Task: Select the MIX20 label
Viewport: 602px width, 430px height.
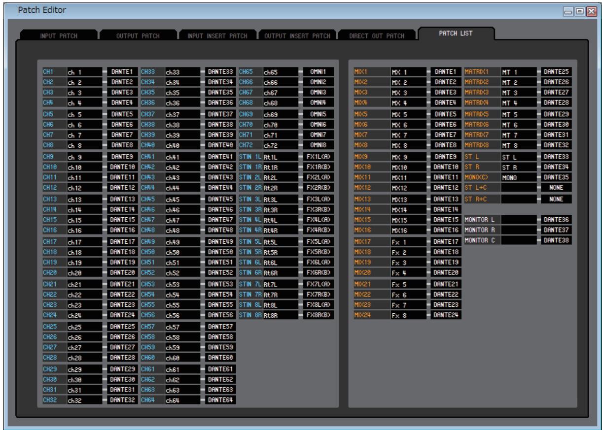Action: coord(371,272)
